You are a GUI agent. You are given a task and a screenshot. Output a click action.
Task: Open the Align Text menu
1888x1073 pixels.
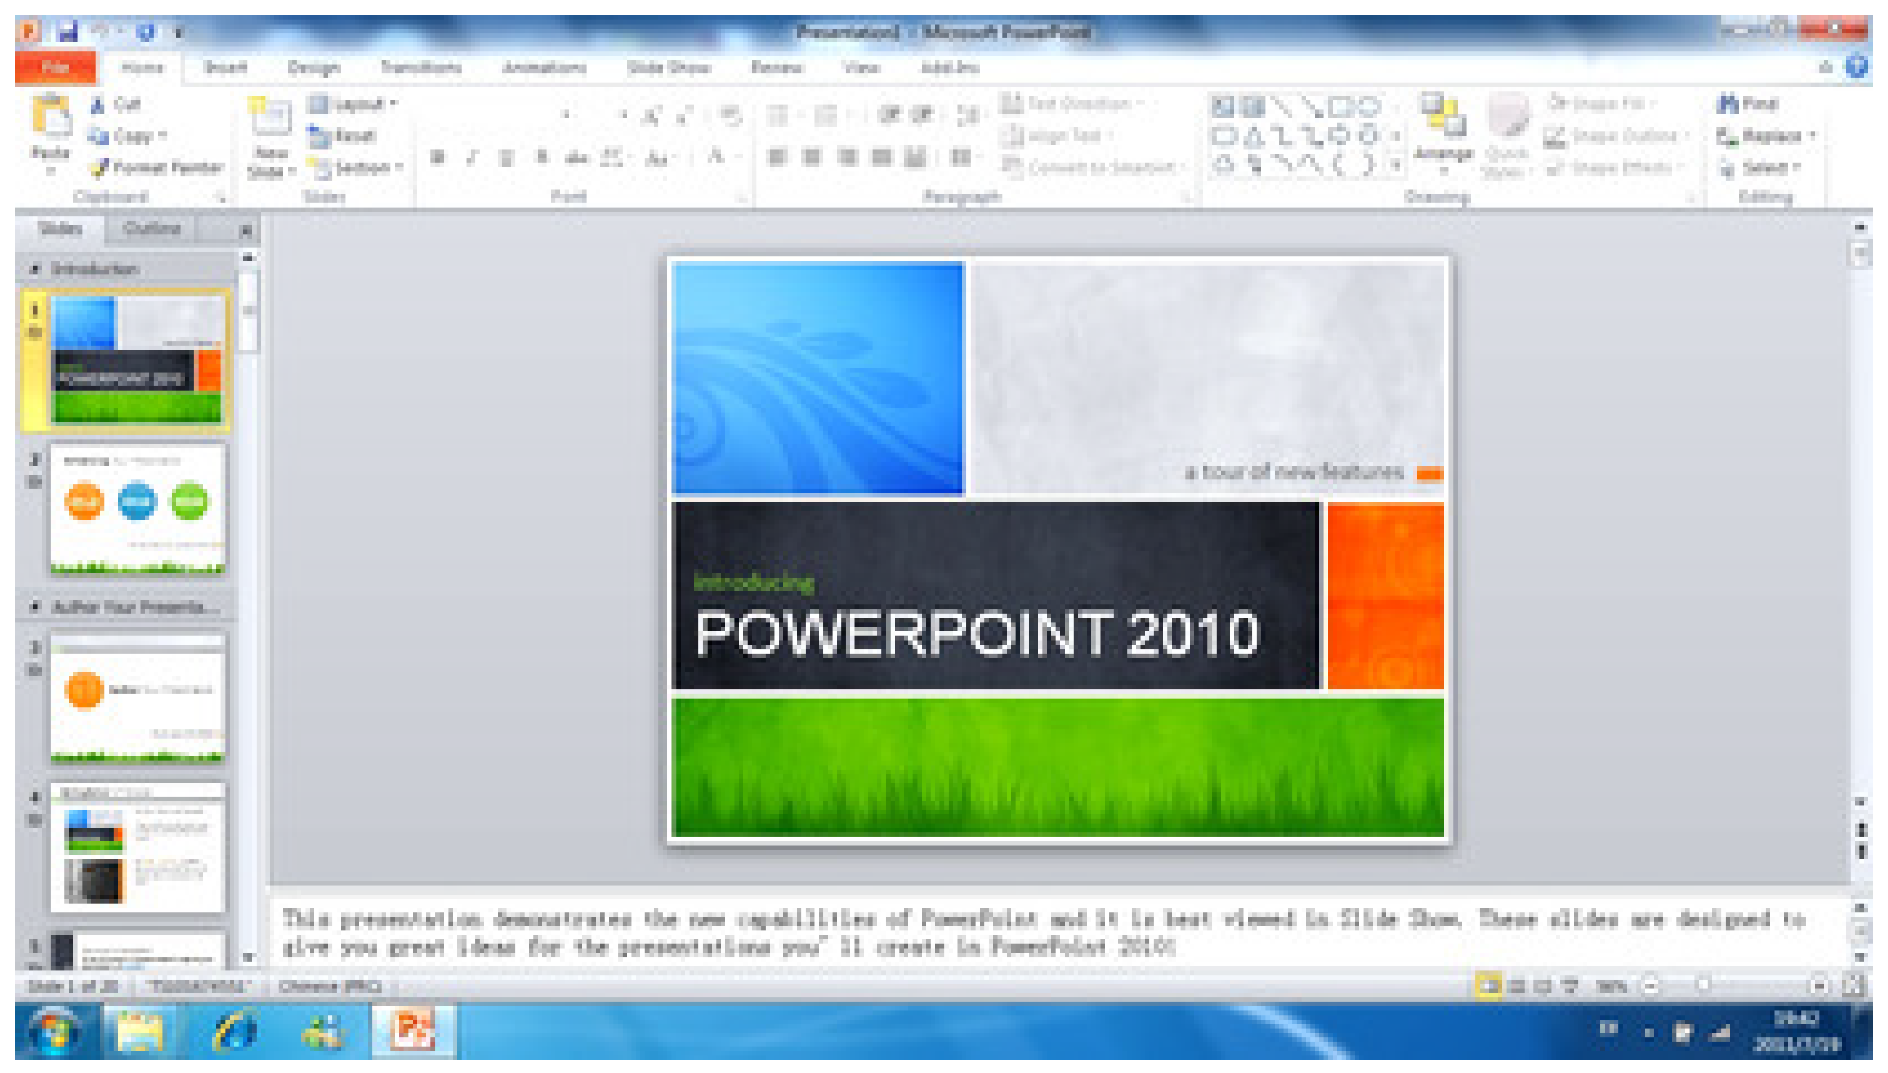pos(1057,135)
